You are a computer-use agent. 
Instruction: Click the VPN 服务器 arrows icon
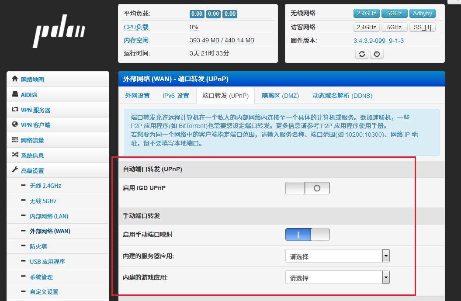(15, 110)
